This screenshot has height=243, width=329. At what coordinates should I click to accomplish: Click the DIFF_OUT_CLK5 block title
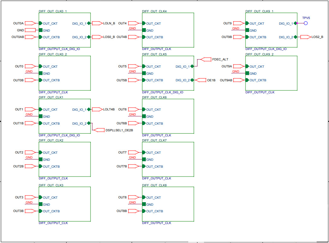click(x=154, y=54)
